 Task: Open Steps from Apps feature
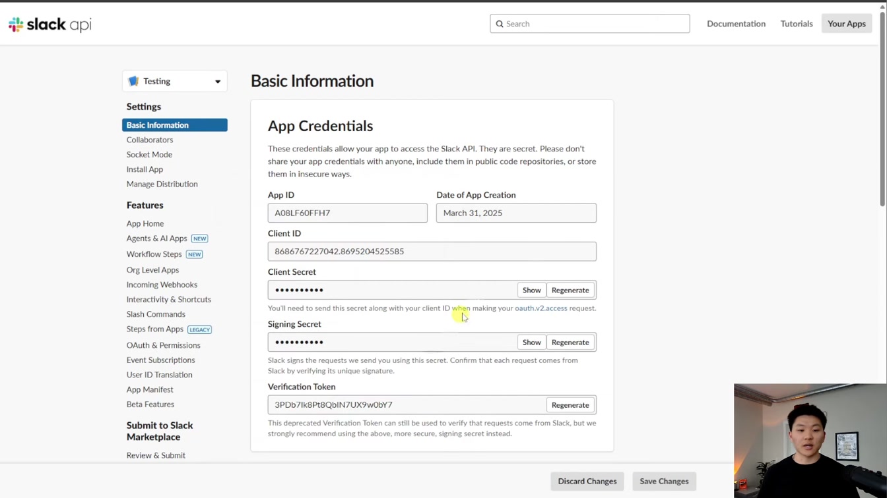pyautogui.click(x=155, y=329)
